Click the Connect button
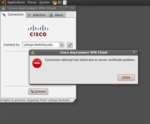This screenshot has height=124, width=150. click(x=38, y=91)
